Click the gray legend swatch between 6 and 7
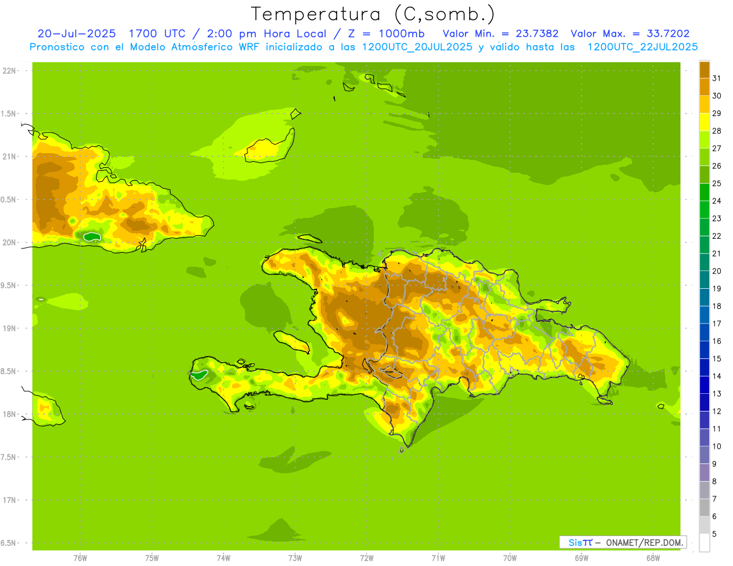 (704, 507)
